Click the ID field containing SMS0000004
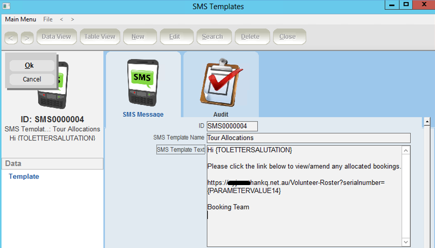 232,126
